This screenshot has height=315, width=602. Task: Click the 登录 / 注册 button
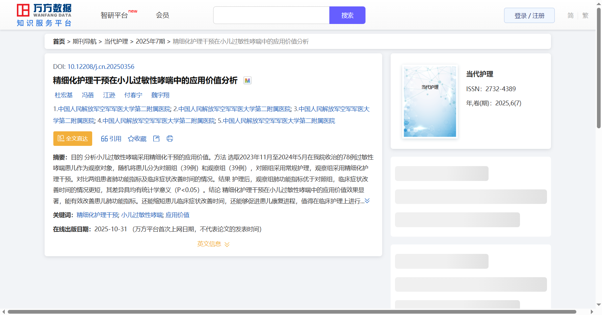(x=529, y=16)
